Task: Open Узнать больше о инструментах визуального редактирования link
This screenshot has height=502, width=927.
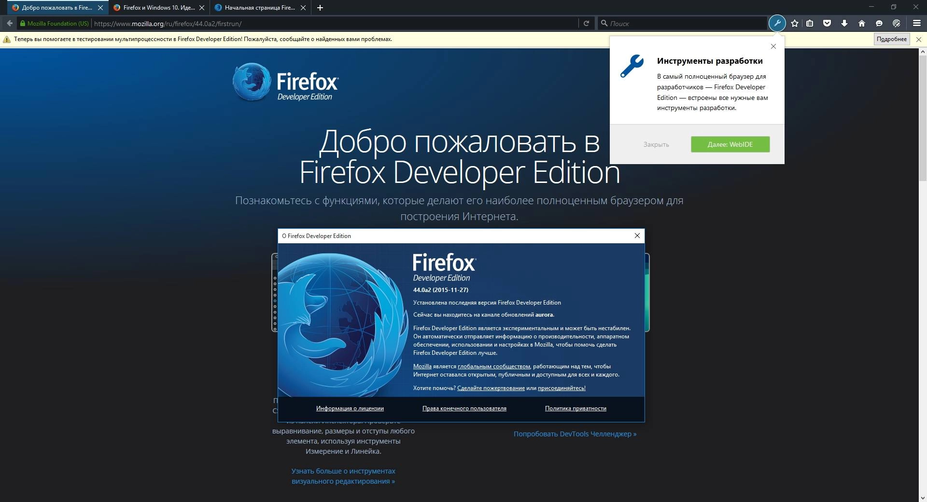Action: (343, 476)
